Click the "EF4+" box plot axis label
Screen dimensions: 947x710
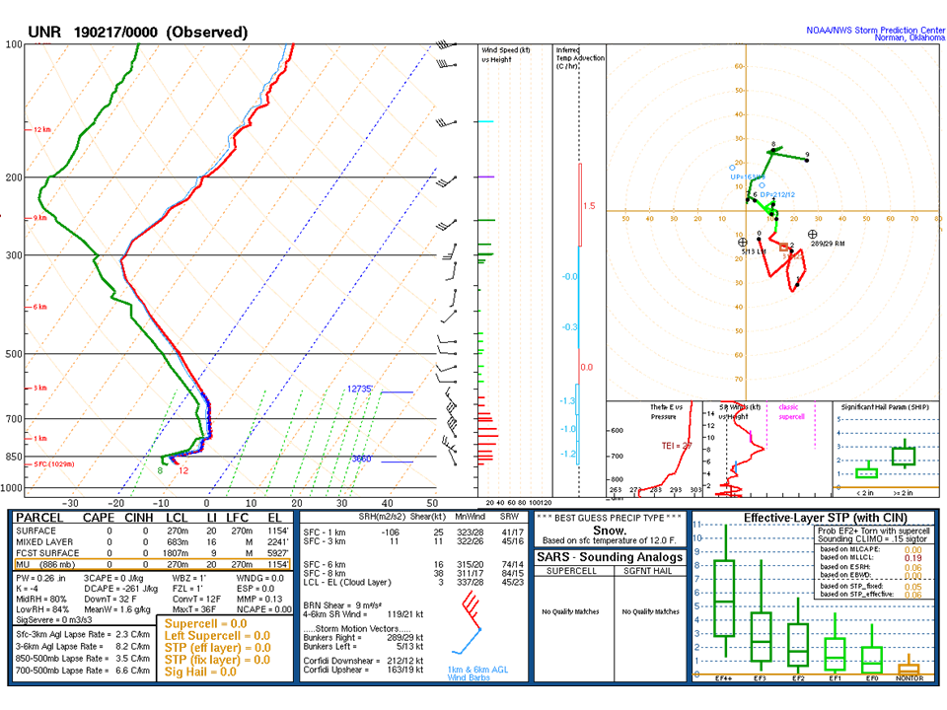click(x=723, y=678)
